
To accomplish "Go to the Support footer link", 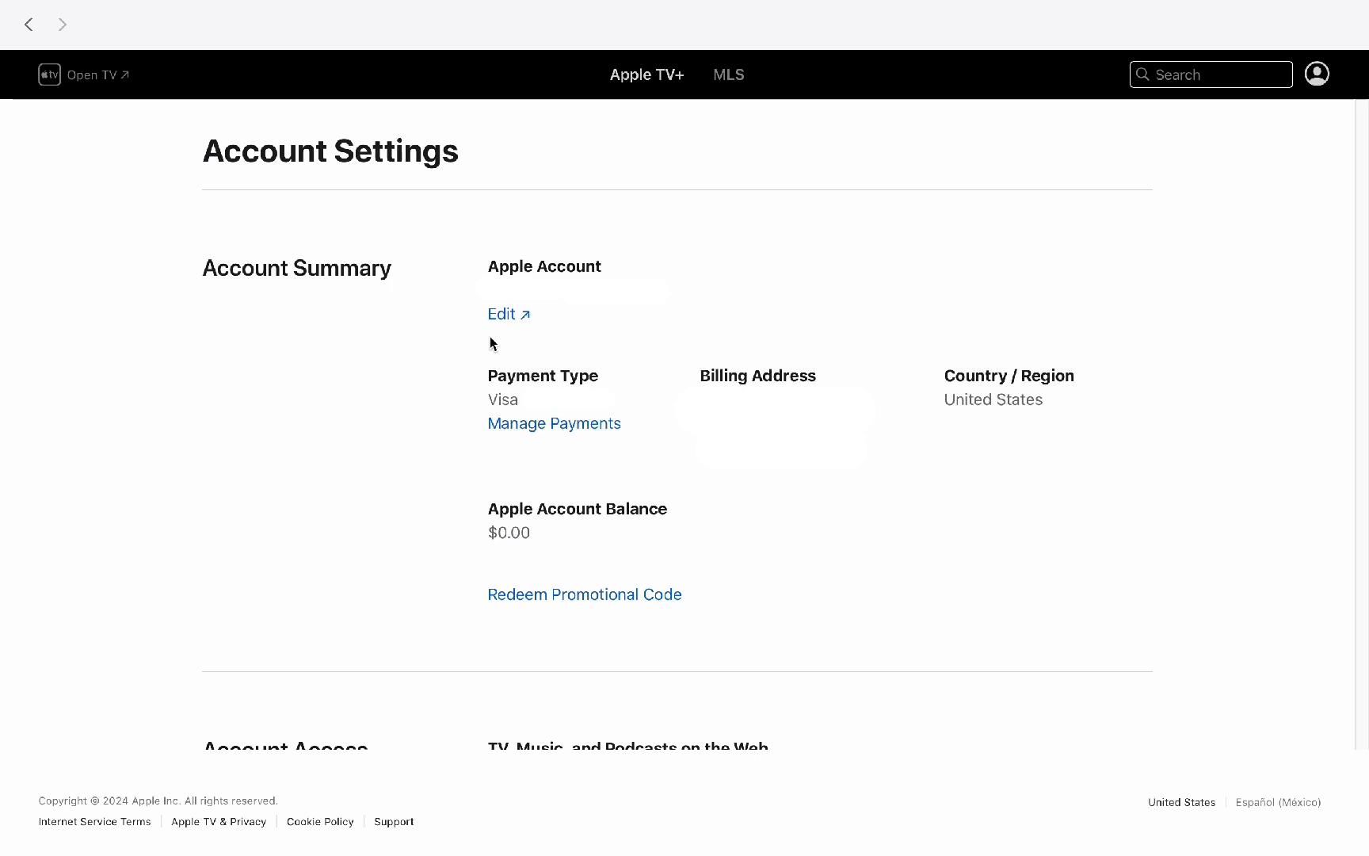I will pos(394,822).
